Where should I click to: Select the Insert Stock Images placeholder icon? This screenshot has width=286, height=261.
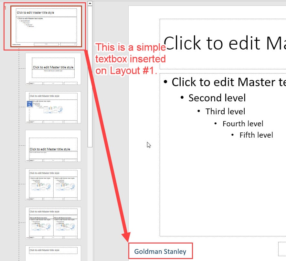point(50,112)
